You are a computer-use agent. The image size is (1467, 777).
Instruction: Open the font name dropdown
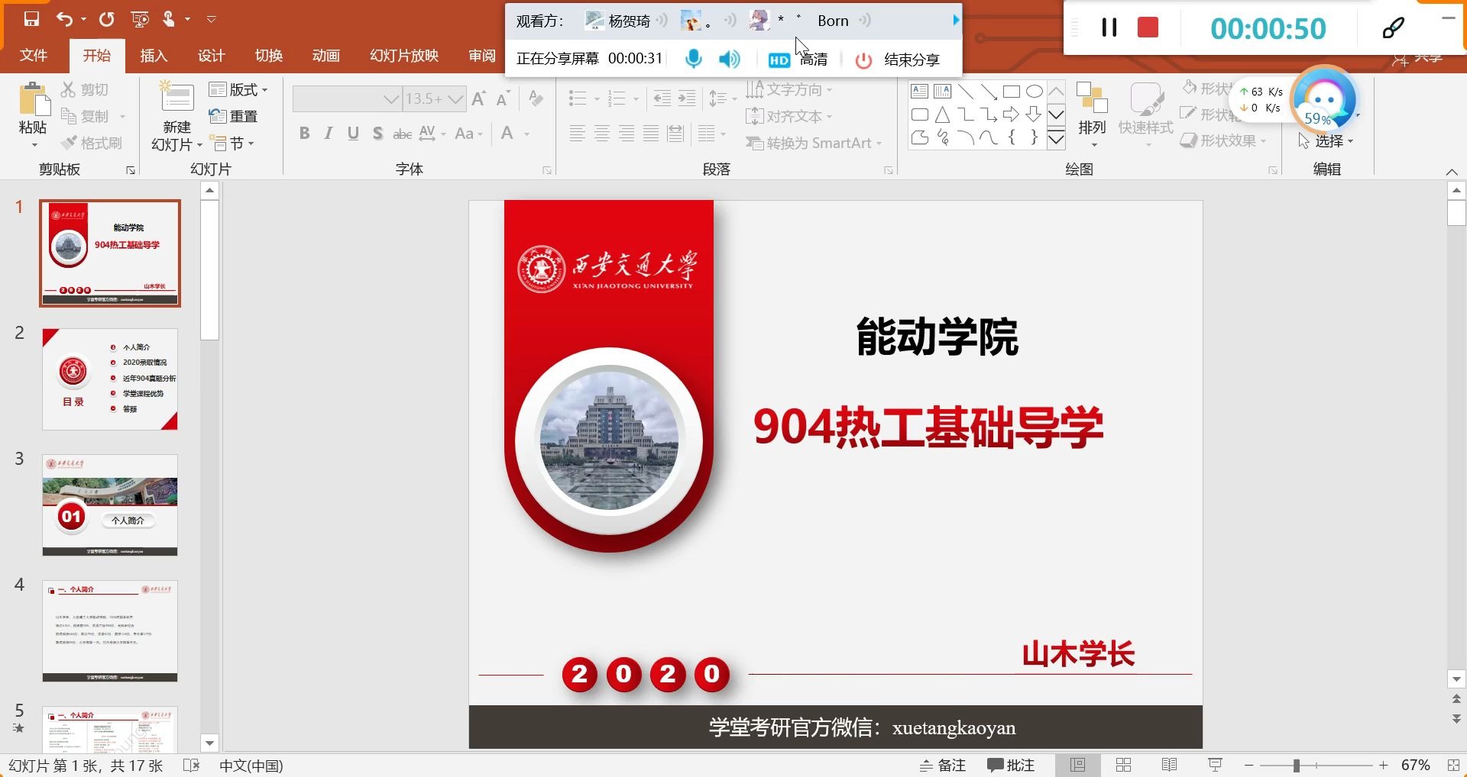pos(391,99)
